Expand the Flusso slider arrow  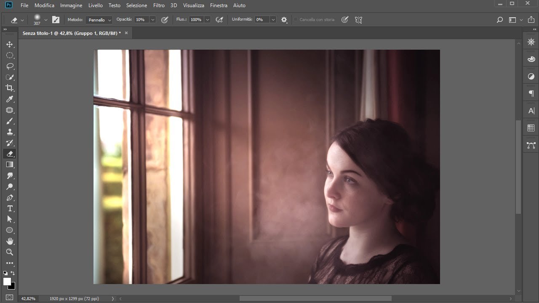(208, 20)
